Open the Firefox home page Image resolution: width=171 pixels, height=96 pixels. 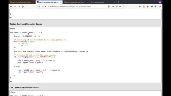pos(22,6)
